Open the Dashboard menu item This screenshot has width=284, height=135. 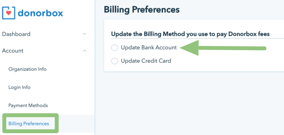[16, 34]
